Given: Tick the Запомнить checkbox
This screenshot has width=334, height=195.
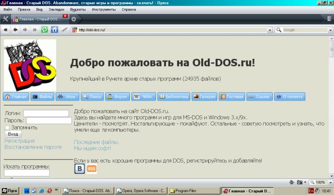Looking at the screenshot, I should (x=7, y=128).
